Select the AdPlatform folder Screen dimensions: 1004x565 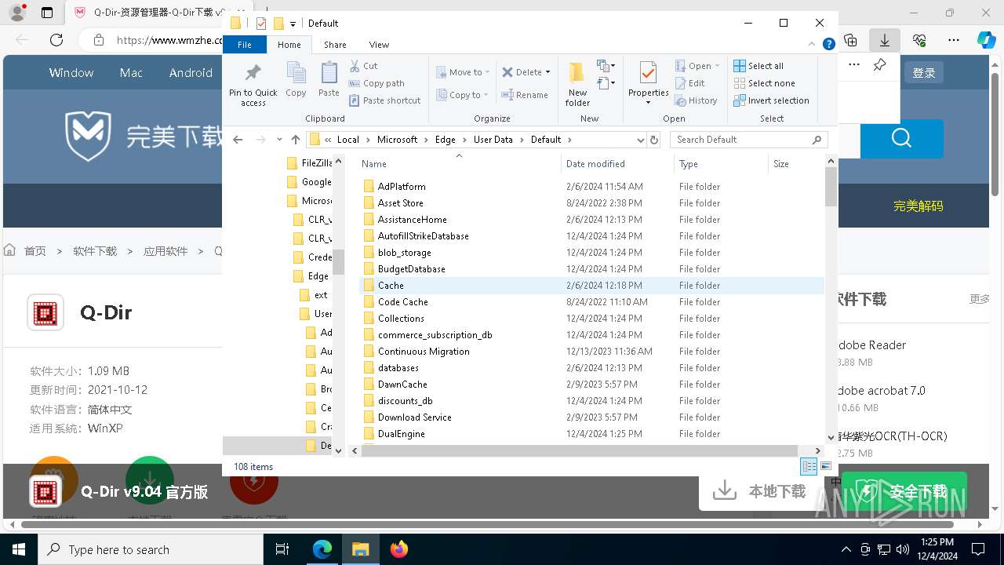point(401,187)
